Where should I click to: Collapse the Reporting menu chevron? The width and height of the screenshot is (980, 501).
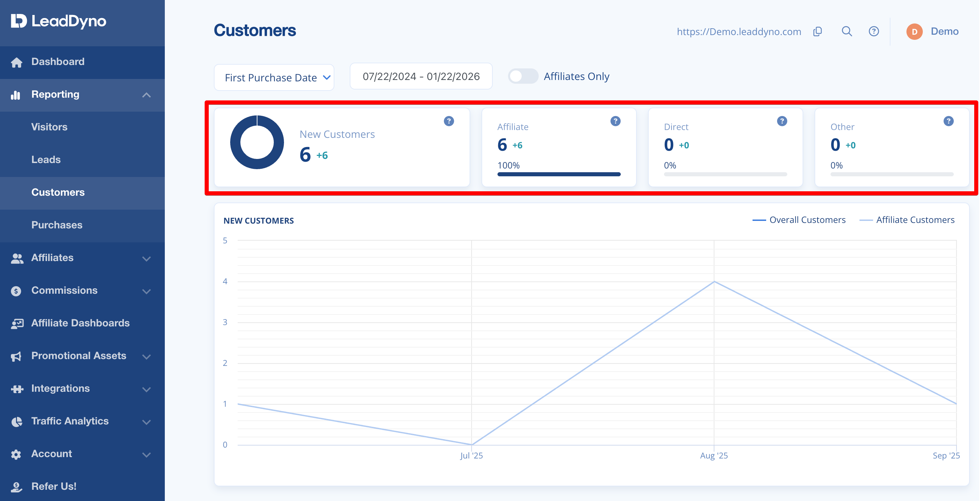click(x=146, y=95)
